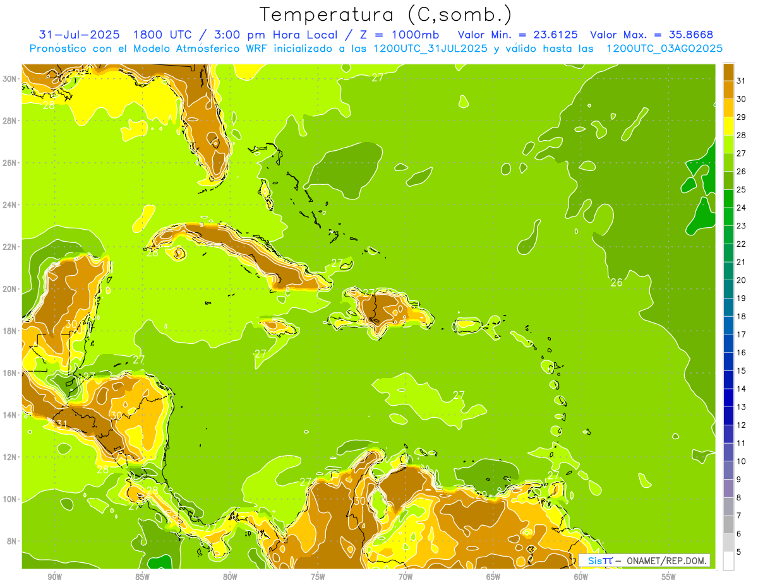Image resolution: width=758 pixels, height=585 pixels.
Task: Click color scale value 20
Action: pyautogui.click(x=742, y=280)
